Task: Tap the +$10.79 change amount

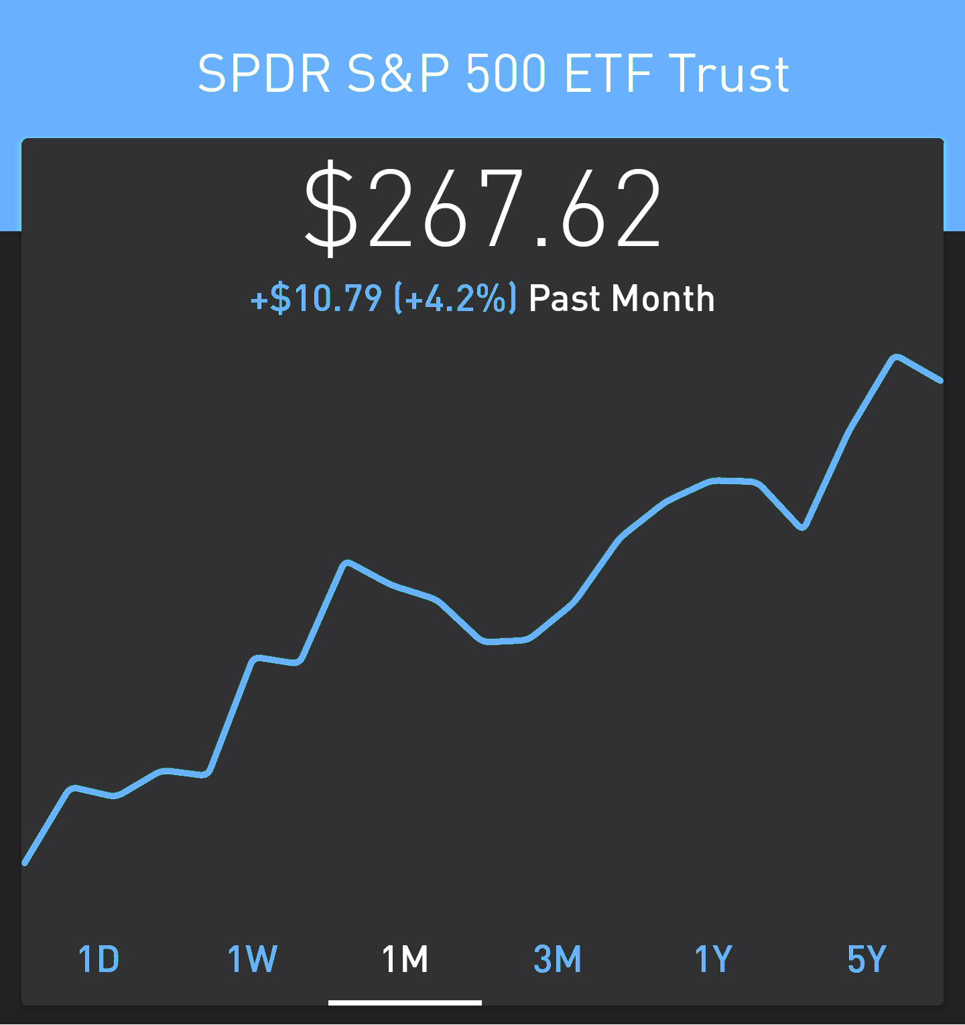Action: [316, 298]
